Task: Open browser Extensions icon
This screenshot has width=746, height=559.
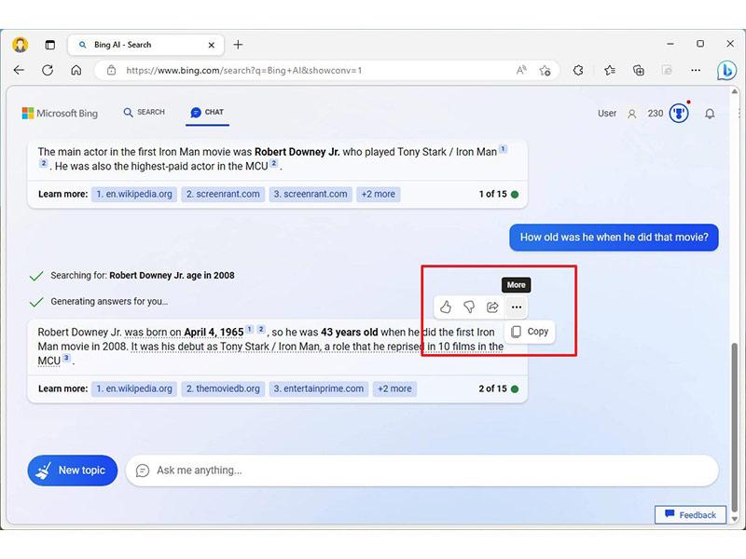Action: coord(578,71)
